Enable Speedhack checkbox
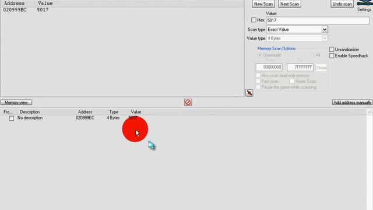 click(332, 56)
